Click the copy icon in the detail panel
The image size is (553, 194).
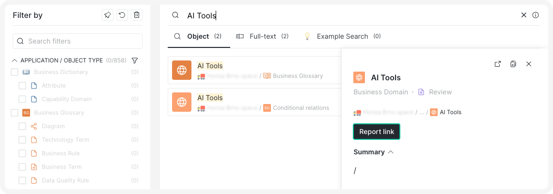tap(513, 64)
